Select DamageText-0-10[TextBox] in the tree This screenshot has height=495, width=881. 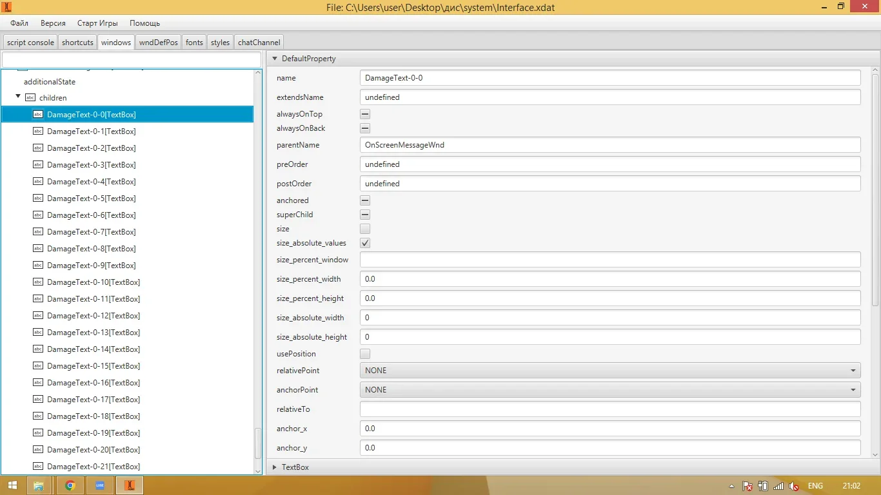click(93, 282)
